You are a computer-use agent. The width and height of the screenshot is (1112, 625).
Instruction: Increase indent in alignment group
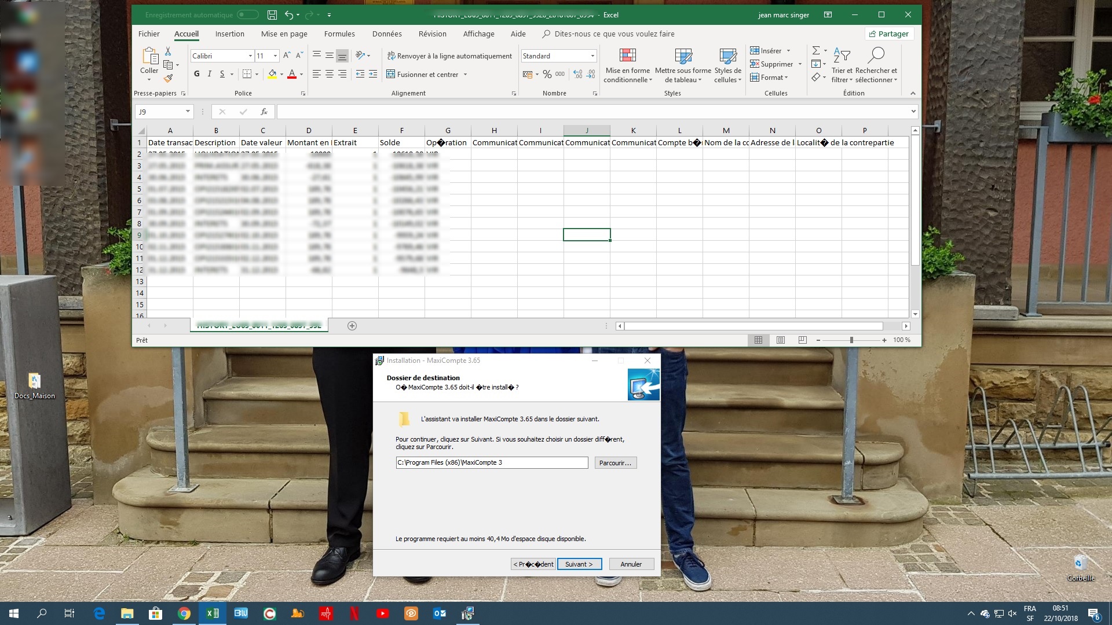pos(373,74)
